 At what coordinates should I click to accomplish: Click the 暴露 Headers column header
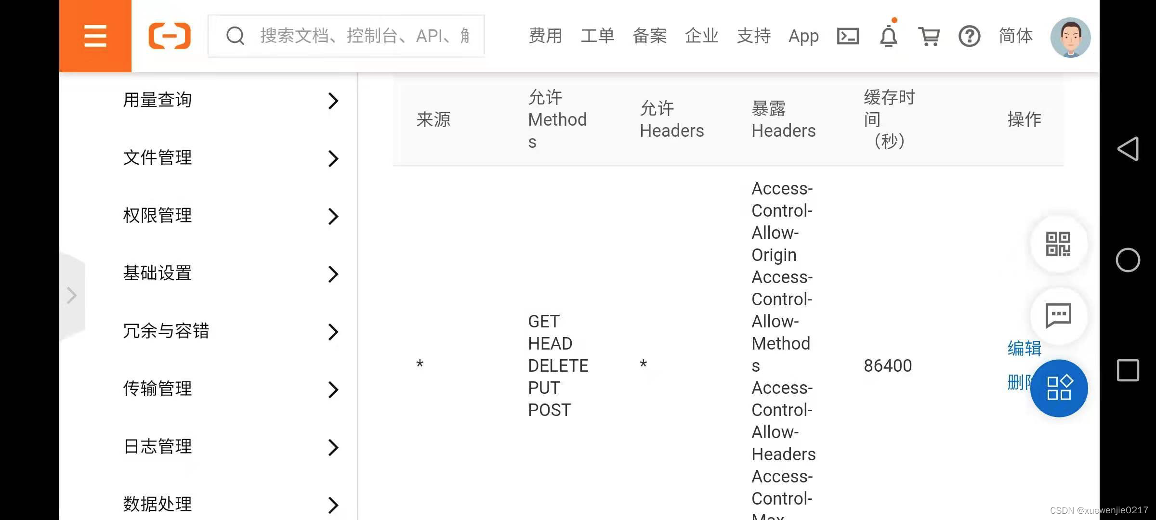[x=783, y=119]
